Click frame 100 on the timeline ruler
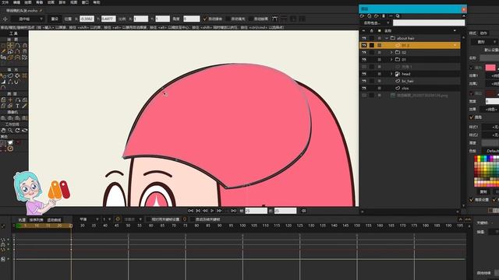The width and height of the screenshot is (499, 280). 242,226
